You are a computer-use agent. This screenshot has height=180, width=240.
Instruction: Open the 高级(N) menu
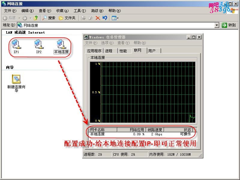[97, 11]
